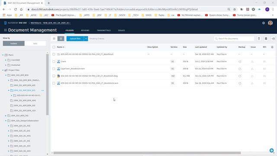Viewport: 277px width, 156px height.
Task: Open column settings gear in table header
Action: [x=272, y=47]
